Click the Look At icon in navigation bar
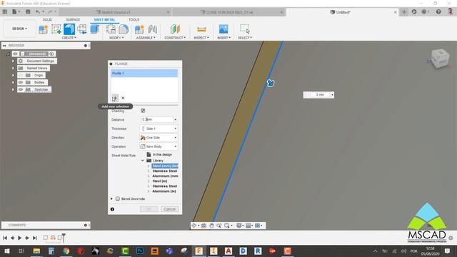This screenshot has width=457, height=257. pyautogui.click(x=204, y=226)
